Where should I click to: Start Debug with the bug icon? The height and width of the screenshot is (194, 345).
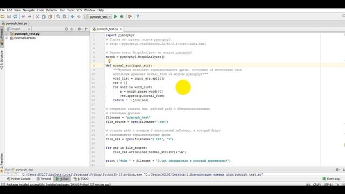click(x=122, y=17)
